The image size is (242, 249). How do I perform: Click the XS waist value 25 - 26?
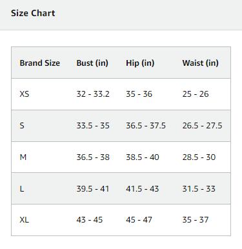pyautogui.click(x=196, y=94)
